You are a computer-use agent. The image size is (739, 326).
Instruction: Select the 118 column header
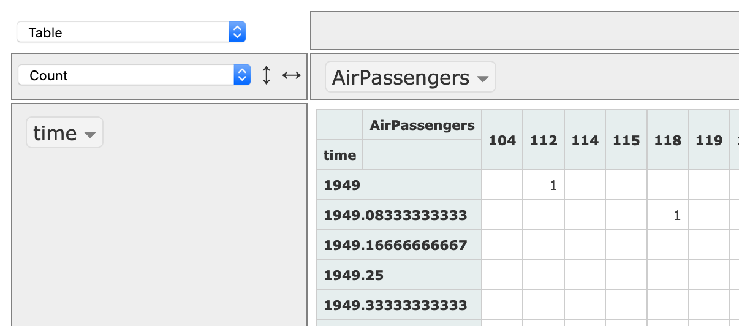[x=667, y=140]
